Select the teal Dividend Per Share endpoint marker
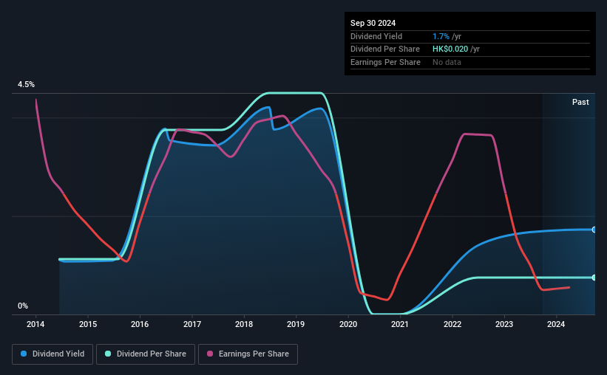The width and height of the screenshot is (607, 375). pos(594,278)
